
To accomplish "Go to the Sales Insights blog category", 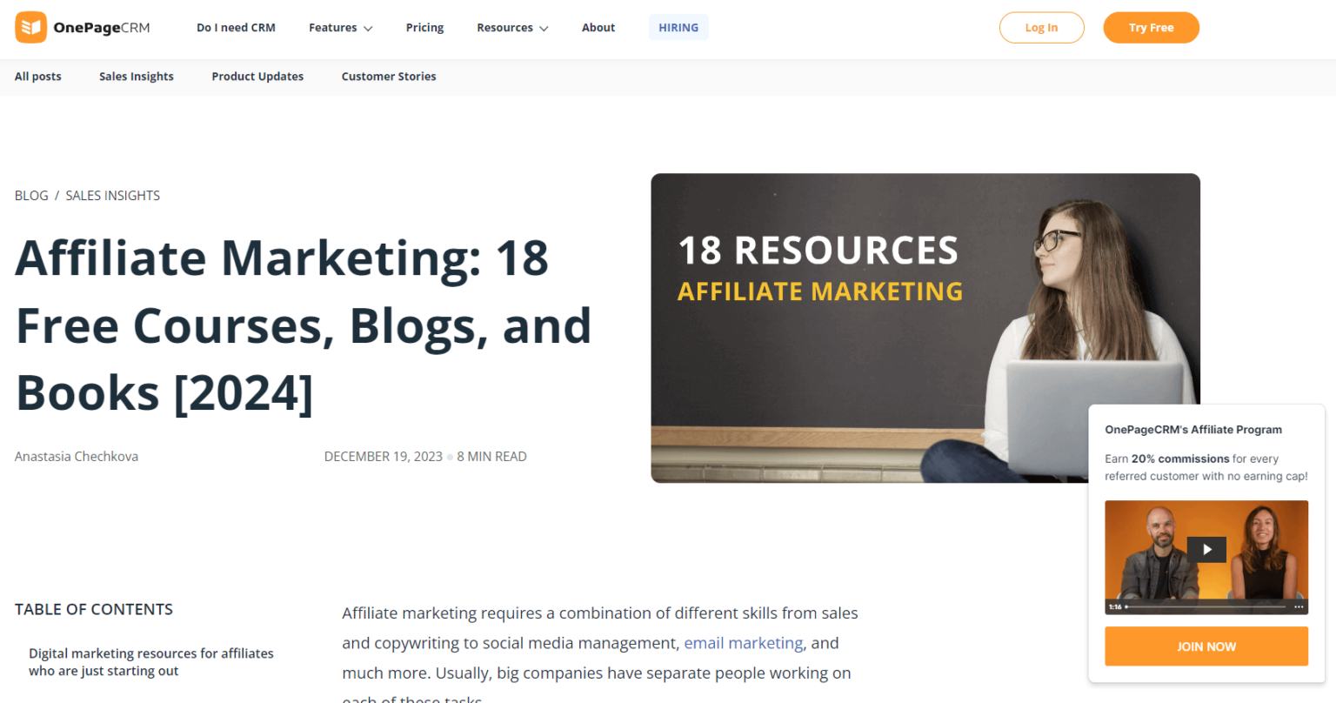I will tap(136, 77).
